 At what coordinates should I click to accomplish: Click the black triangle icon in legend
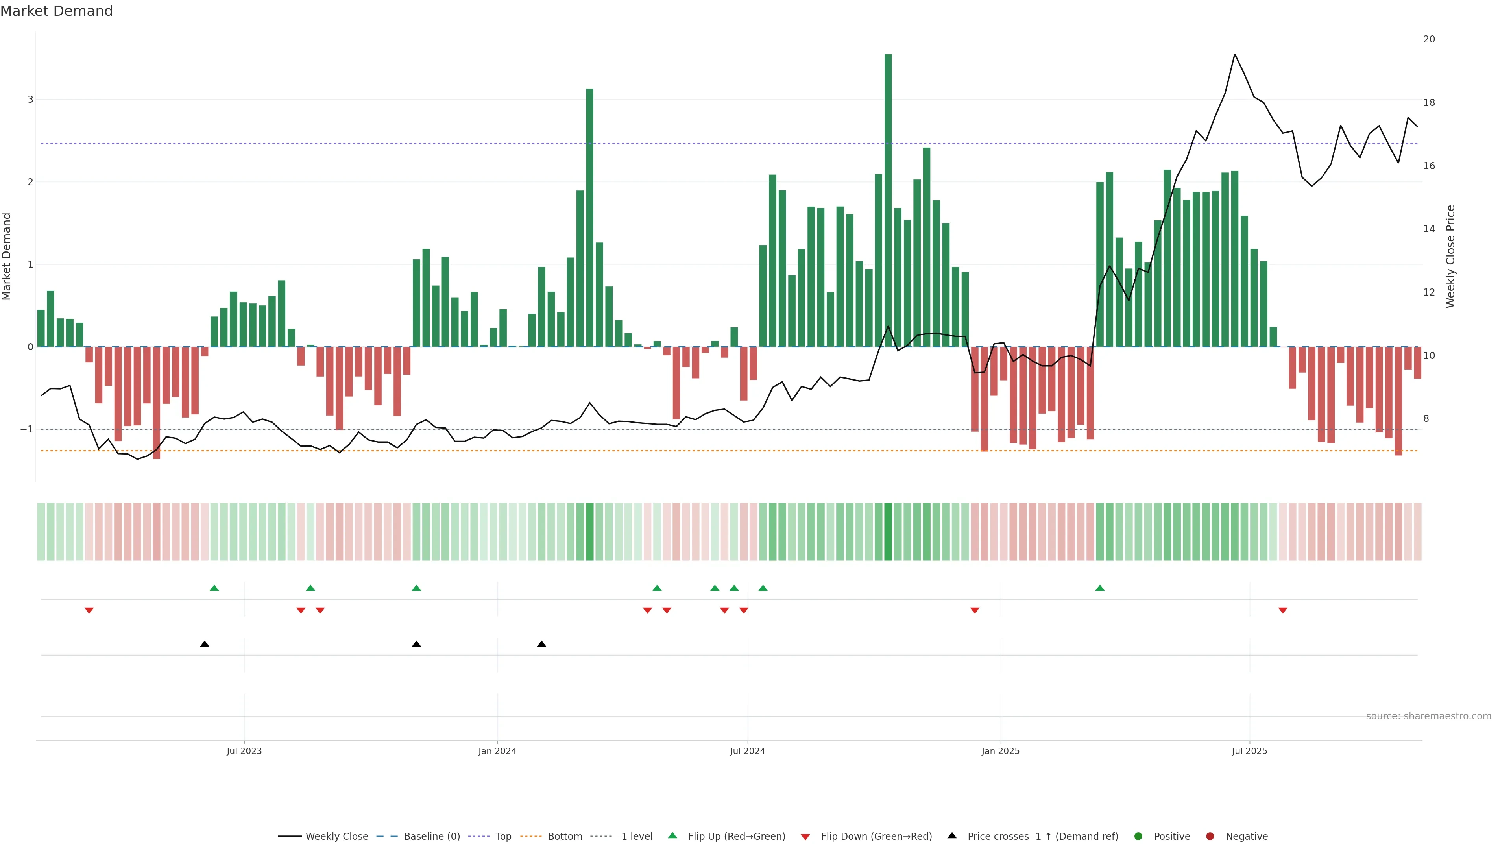pyautogui.click(x=952, y=835)
